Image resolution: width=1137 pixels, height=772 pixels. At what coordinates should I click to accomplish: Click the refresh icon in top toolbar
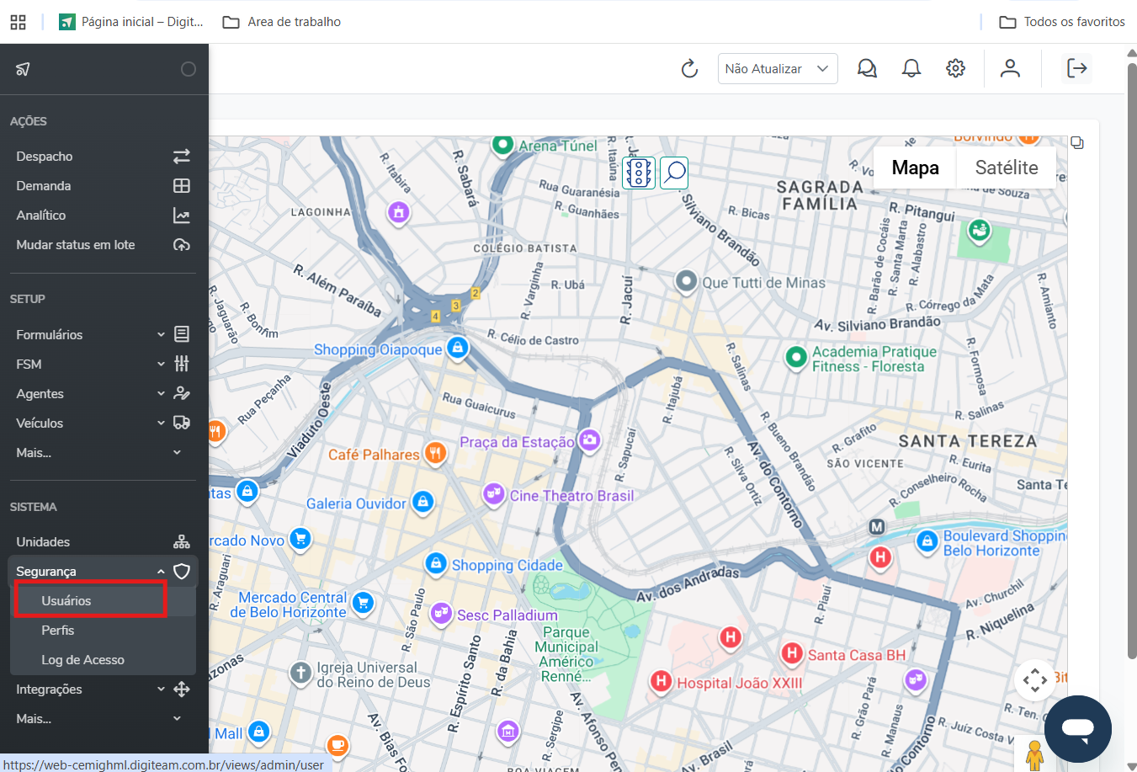click(689, 69)
